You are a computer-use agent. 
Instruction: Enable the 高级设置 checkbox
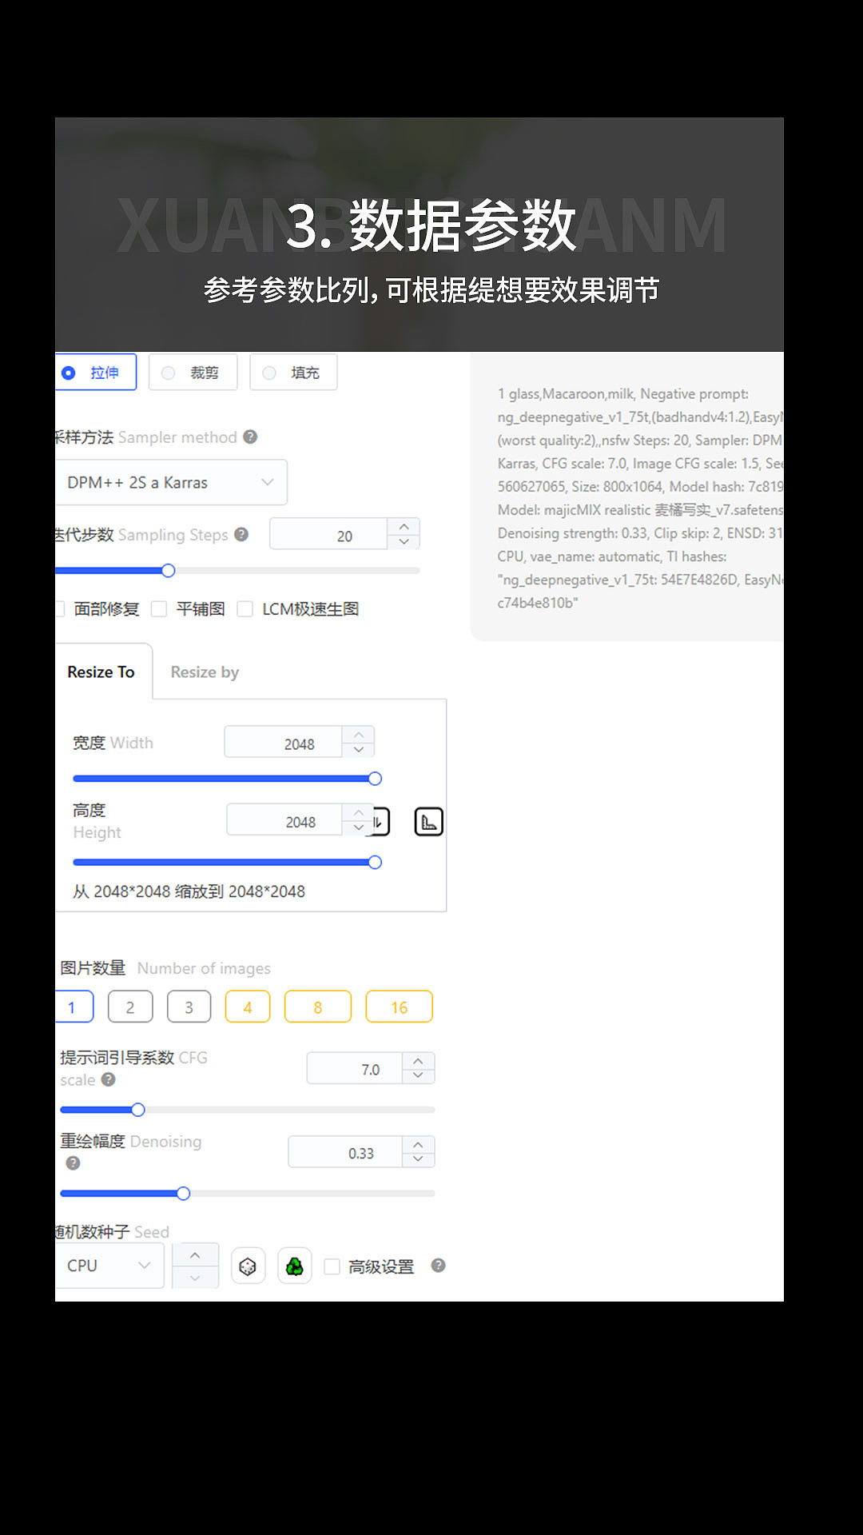(332, 1266)
